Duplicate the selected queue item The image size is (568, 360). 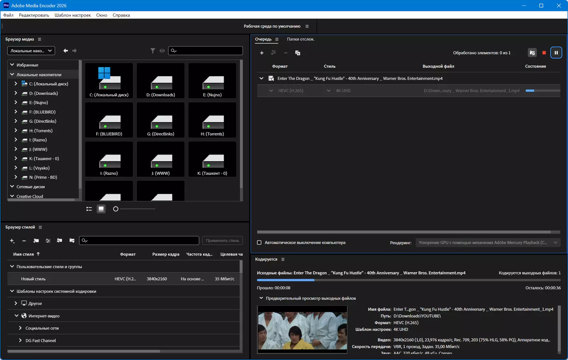pos(298,53)
